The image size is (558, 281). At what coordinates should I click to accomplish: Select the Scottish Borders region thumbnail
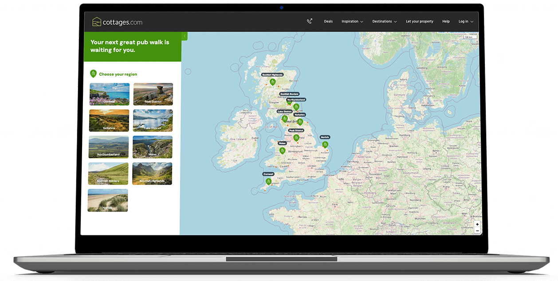click(x=108, y=173)
